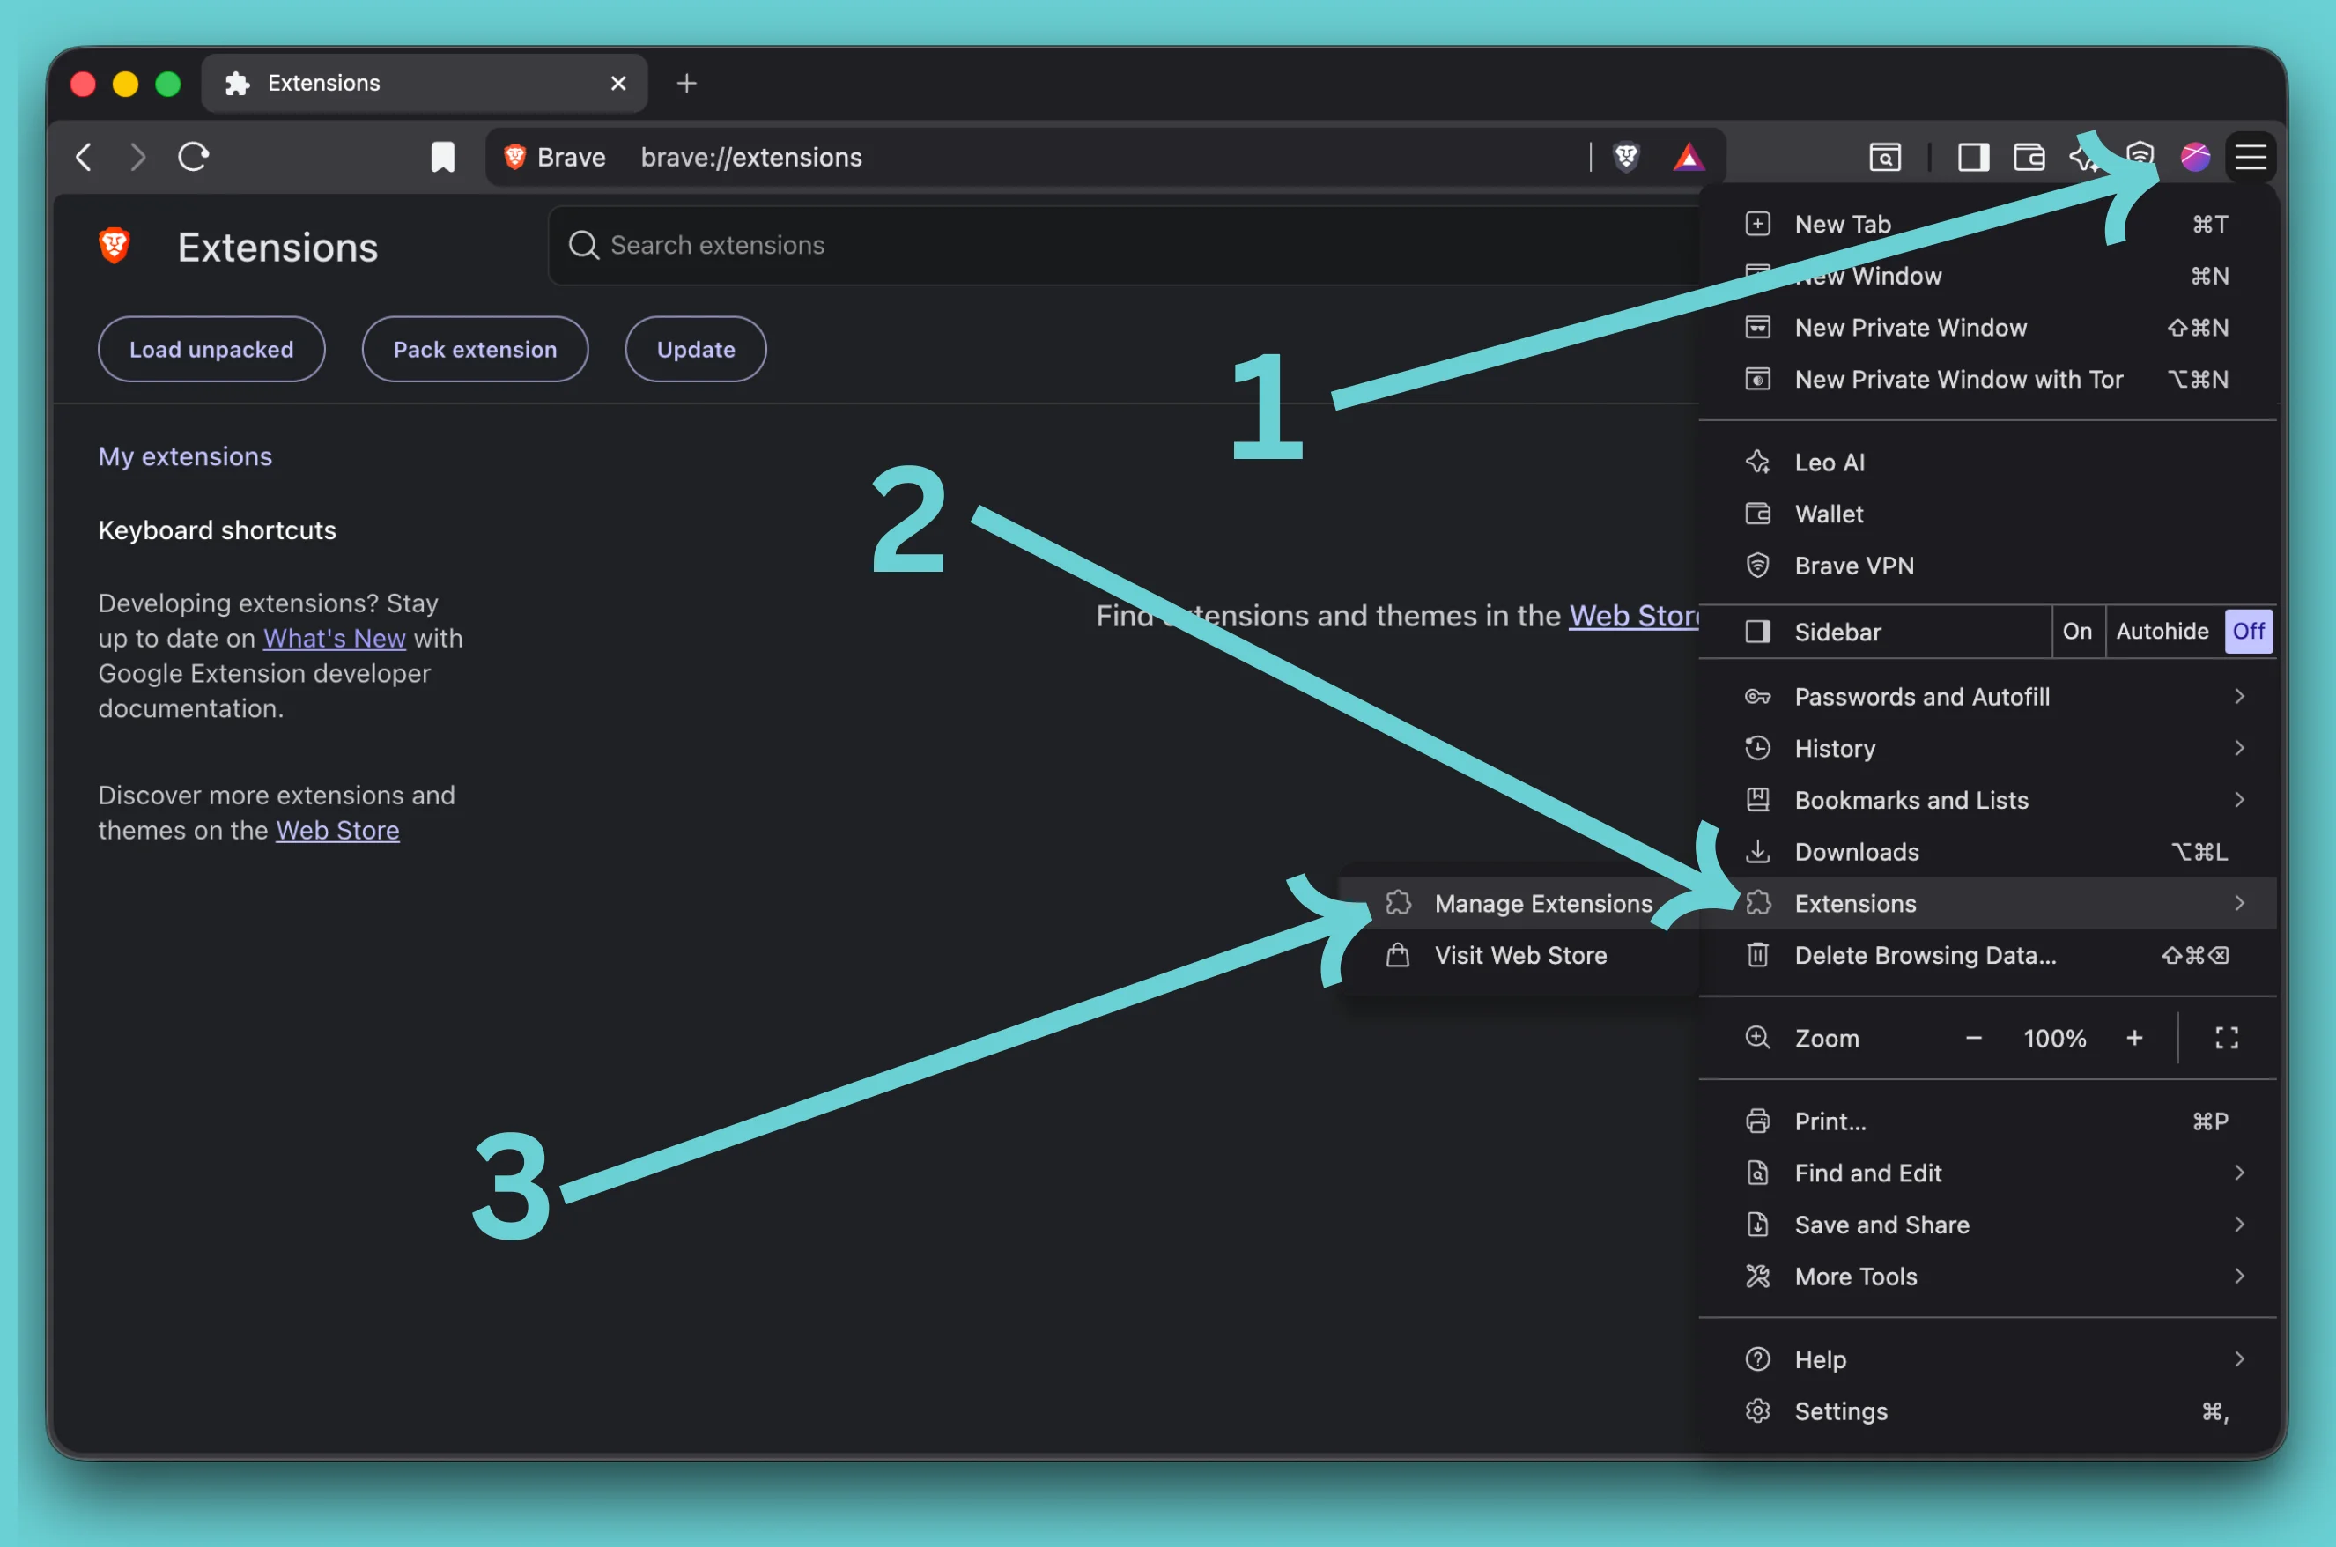Set Sidebar to On
2336x1547 pixels.
tap(2076, 632)
